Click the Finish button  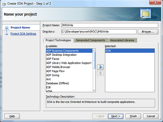(x=133, y=116)
